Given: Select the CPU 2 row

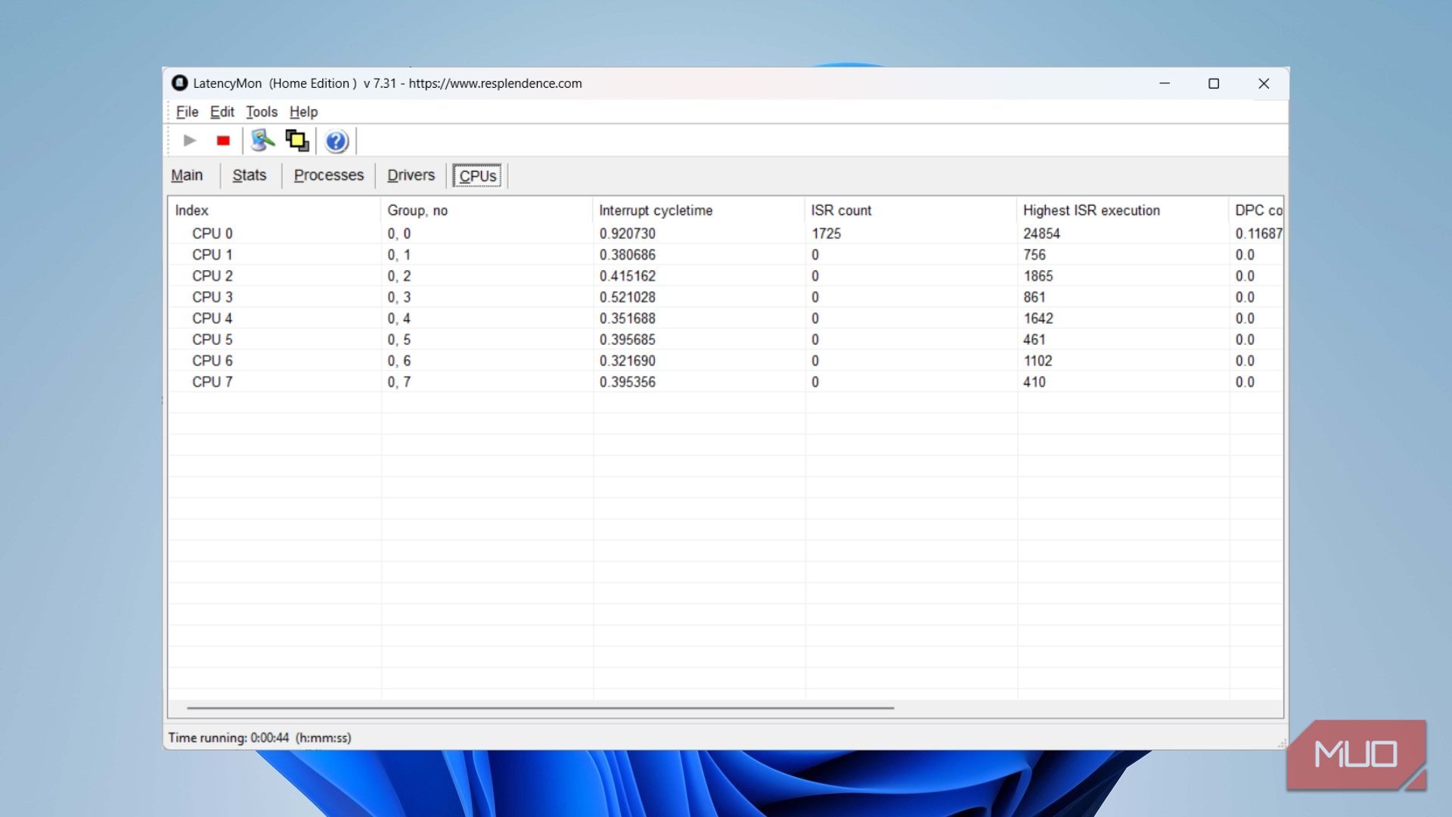Looking at the screenshot, I should click(726, 276).
